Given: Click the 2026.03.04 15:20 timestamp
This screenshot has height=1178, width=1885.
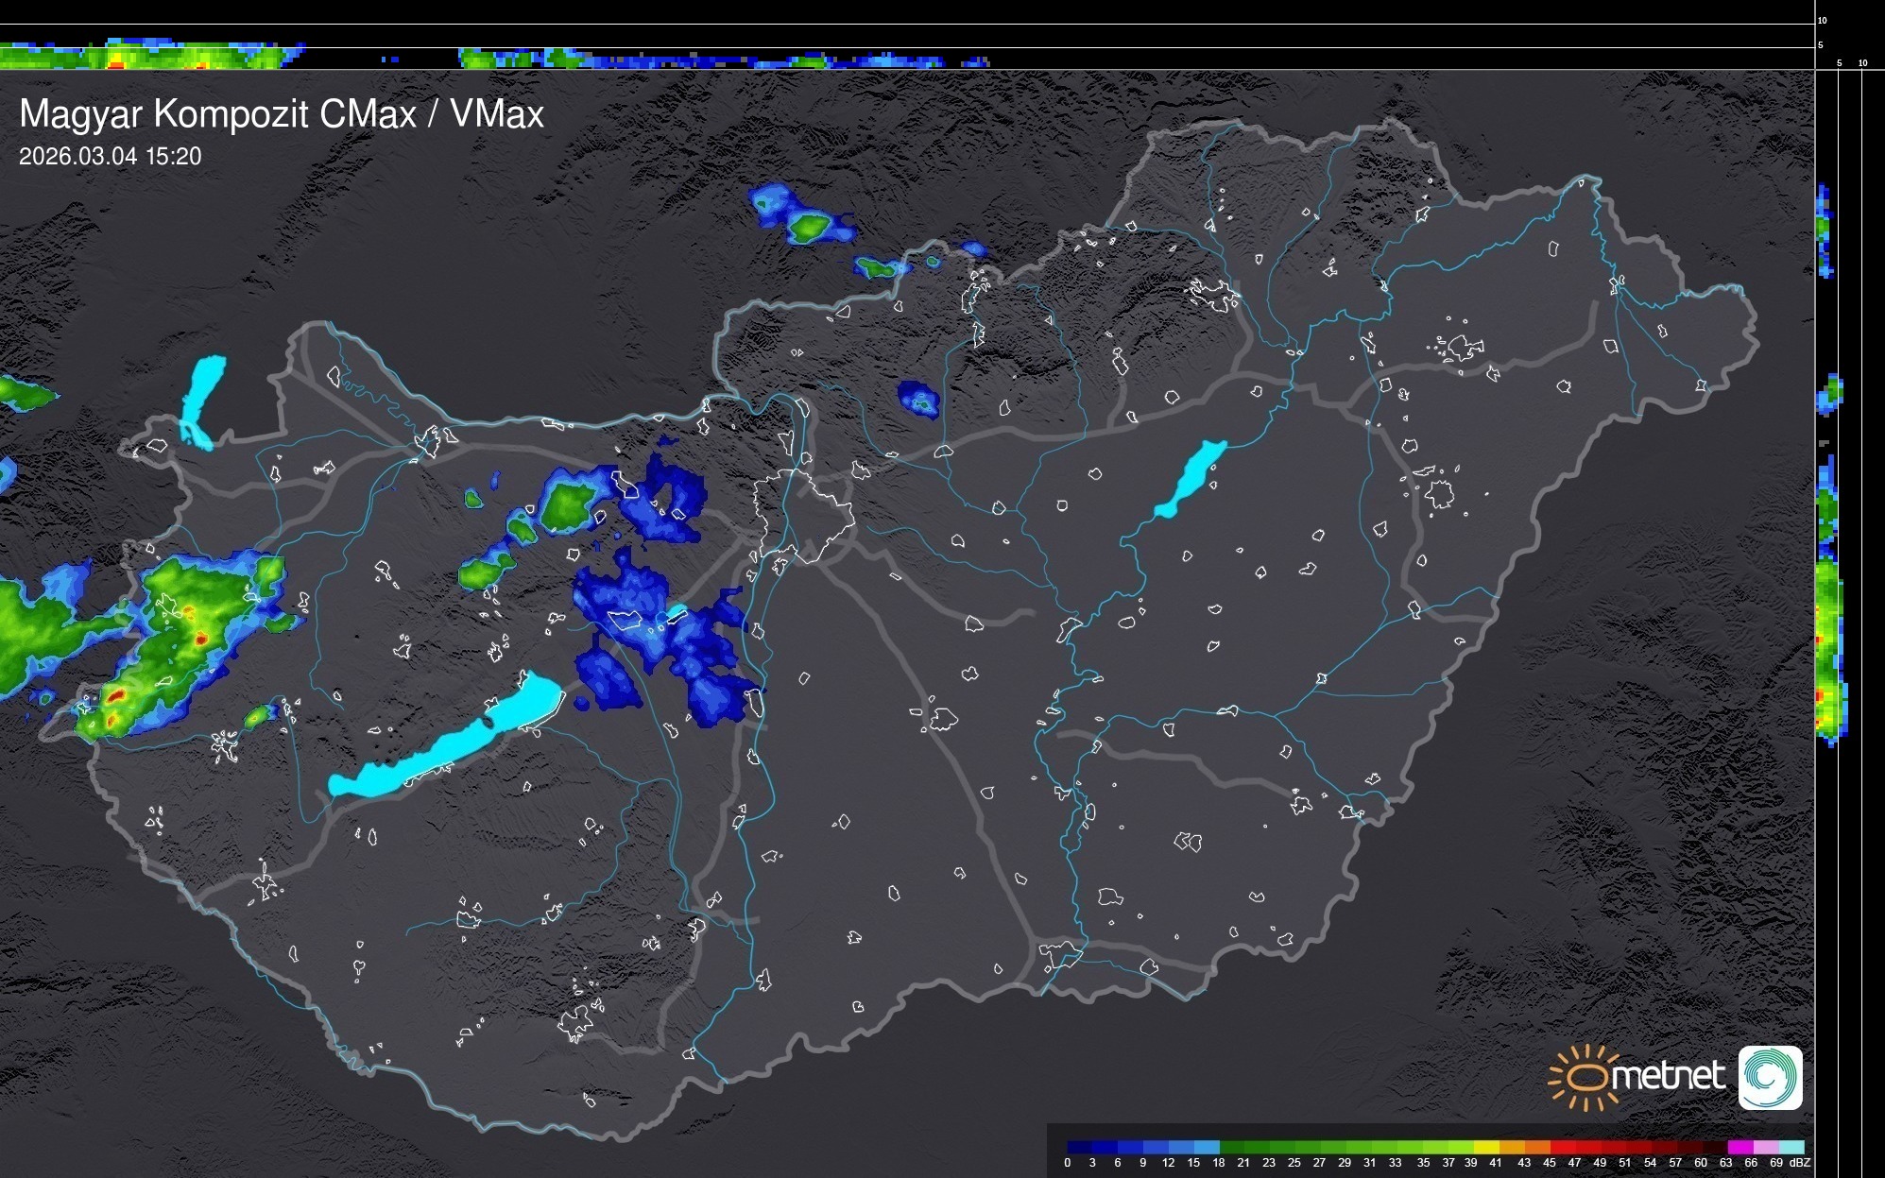Looking at the screenshot, I should [111, 156].
